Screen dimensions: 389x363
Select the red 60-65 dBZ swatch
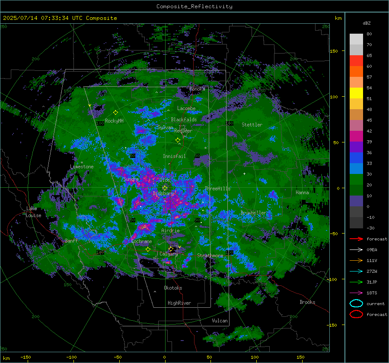(356, 61)
